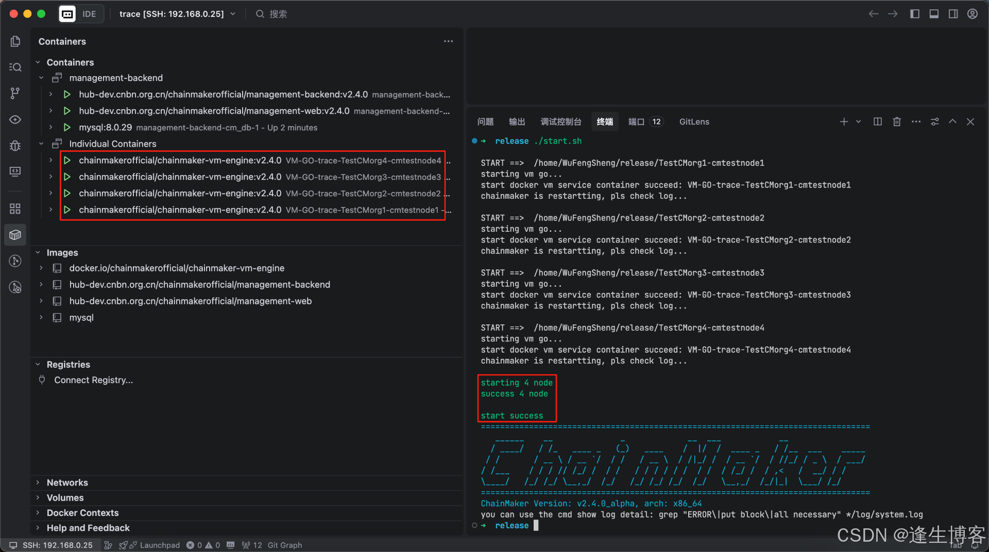This screenshot has height=552, width=989.
Task: Select management-backend:v2.4.0 container
Action: pos(247,94)
